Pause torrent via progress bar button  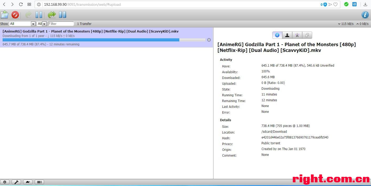tap(209, 40)
